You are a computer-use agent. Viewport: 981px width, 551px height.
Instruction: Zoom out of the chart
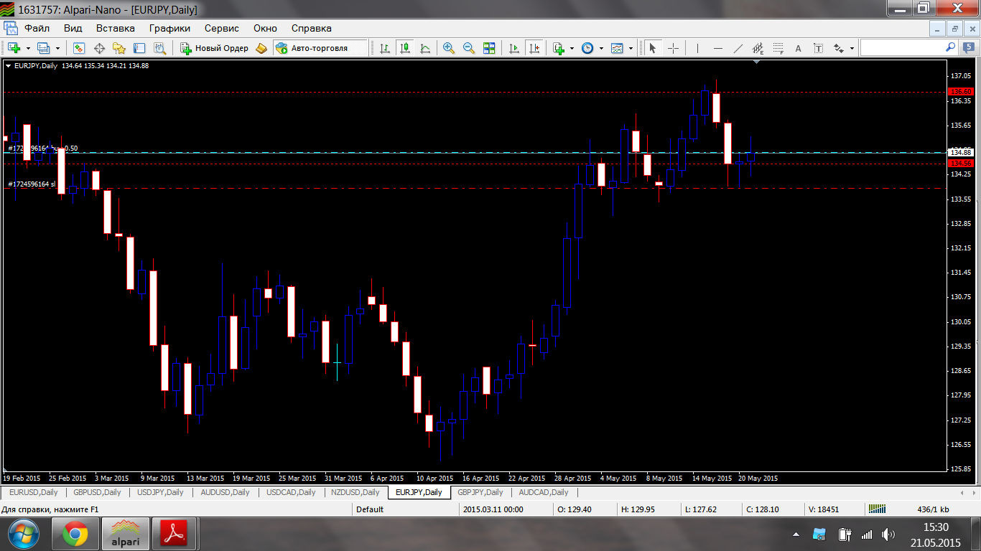469,48
